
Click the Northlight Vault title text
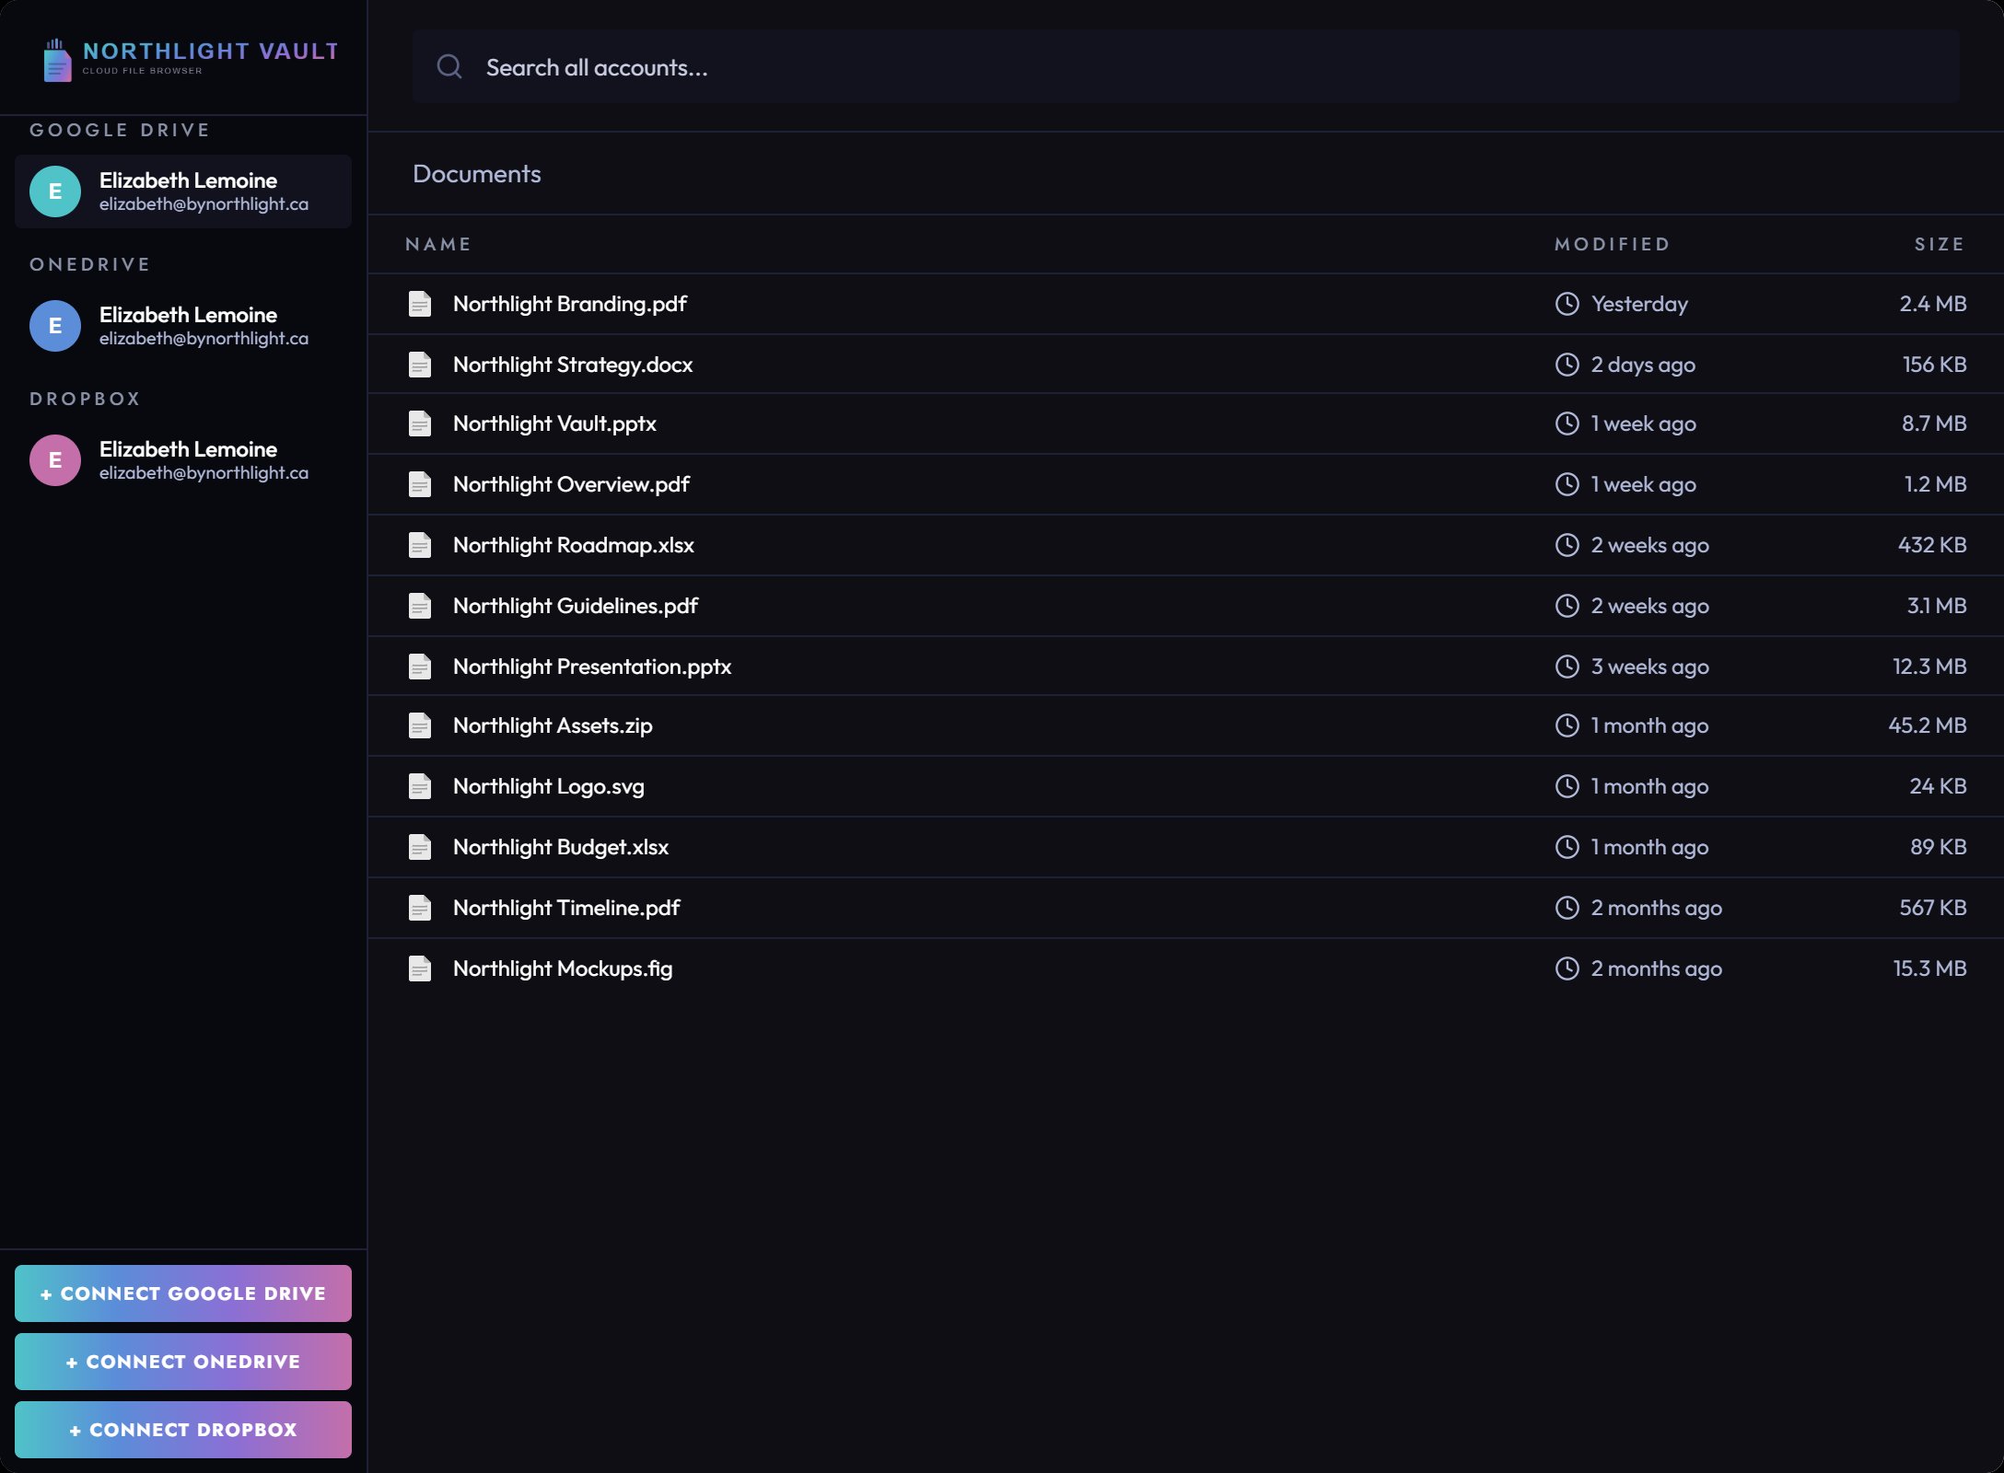[211, 52]
